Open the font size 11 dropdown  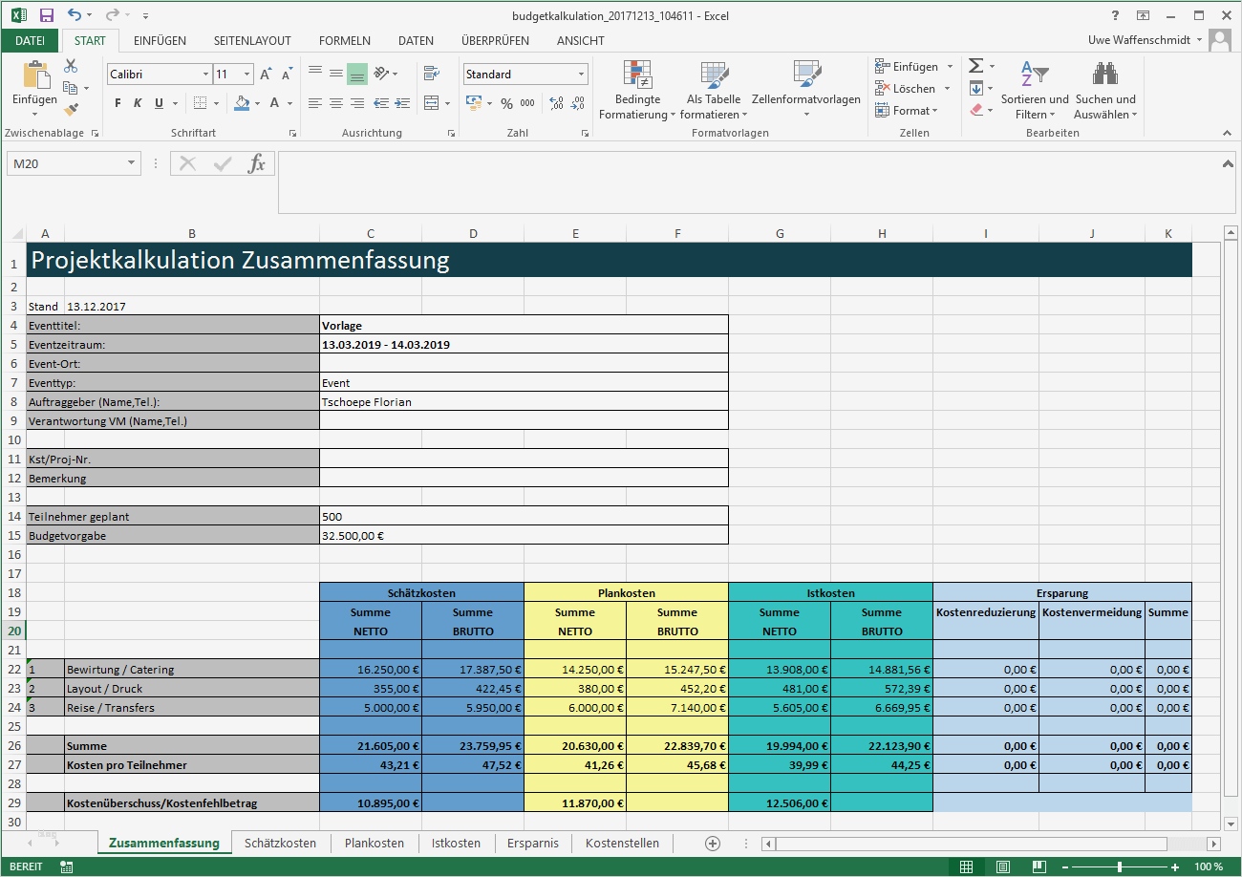(x=243, y=74)
